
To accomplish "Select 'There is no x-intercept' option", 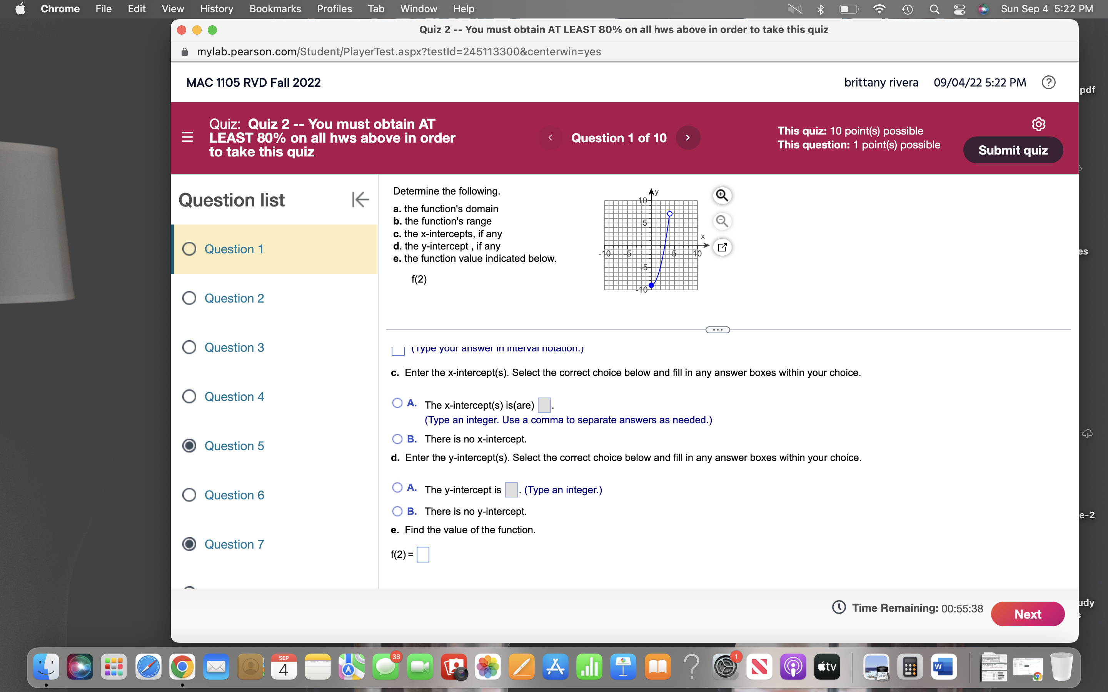I will tap(397, 439).
